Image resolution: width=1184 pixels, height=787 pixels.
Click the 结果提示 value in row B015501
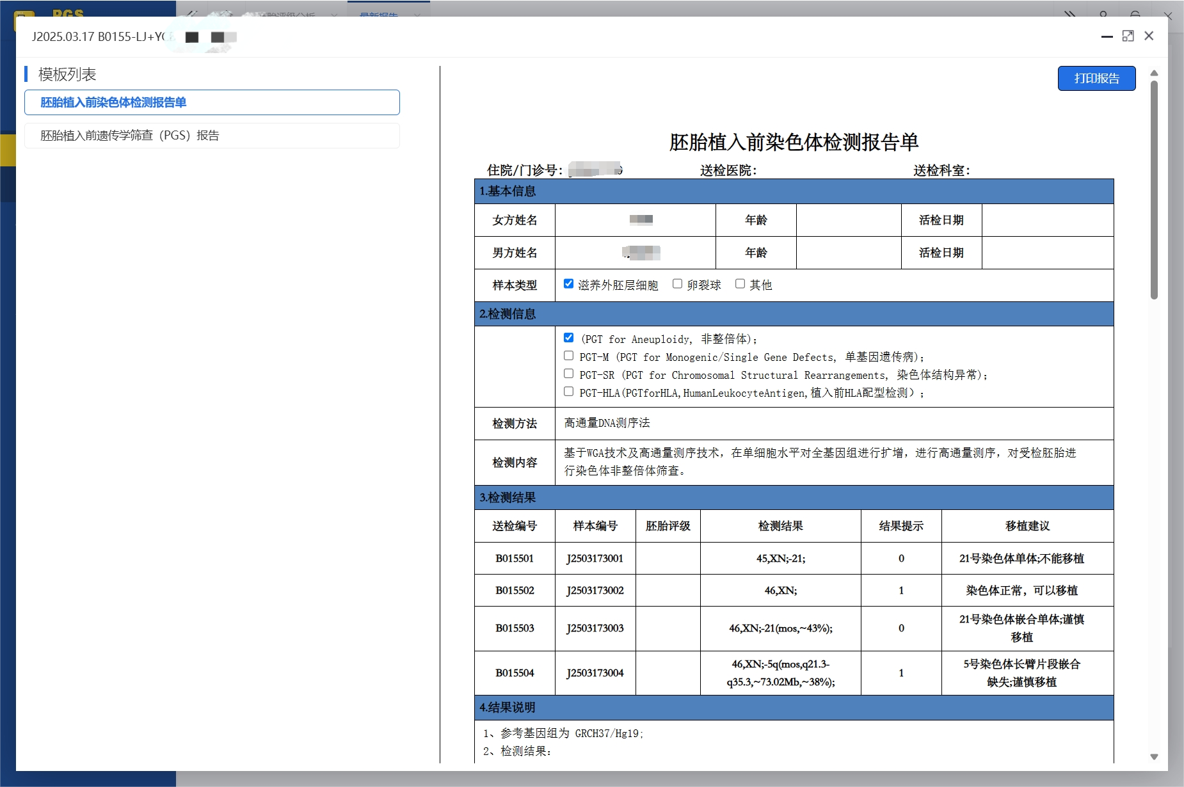click(901, 559)
